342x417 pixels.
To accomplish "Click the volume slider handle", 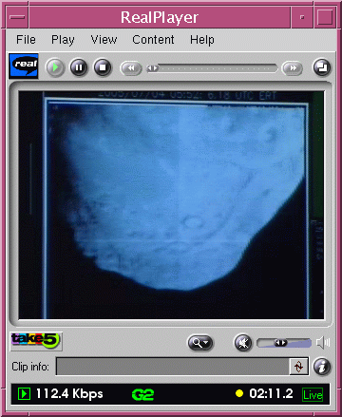I will pos(280,343).
